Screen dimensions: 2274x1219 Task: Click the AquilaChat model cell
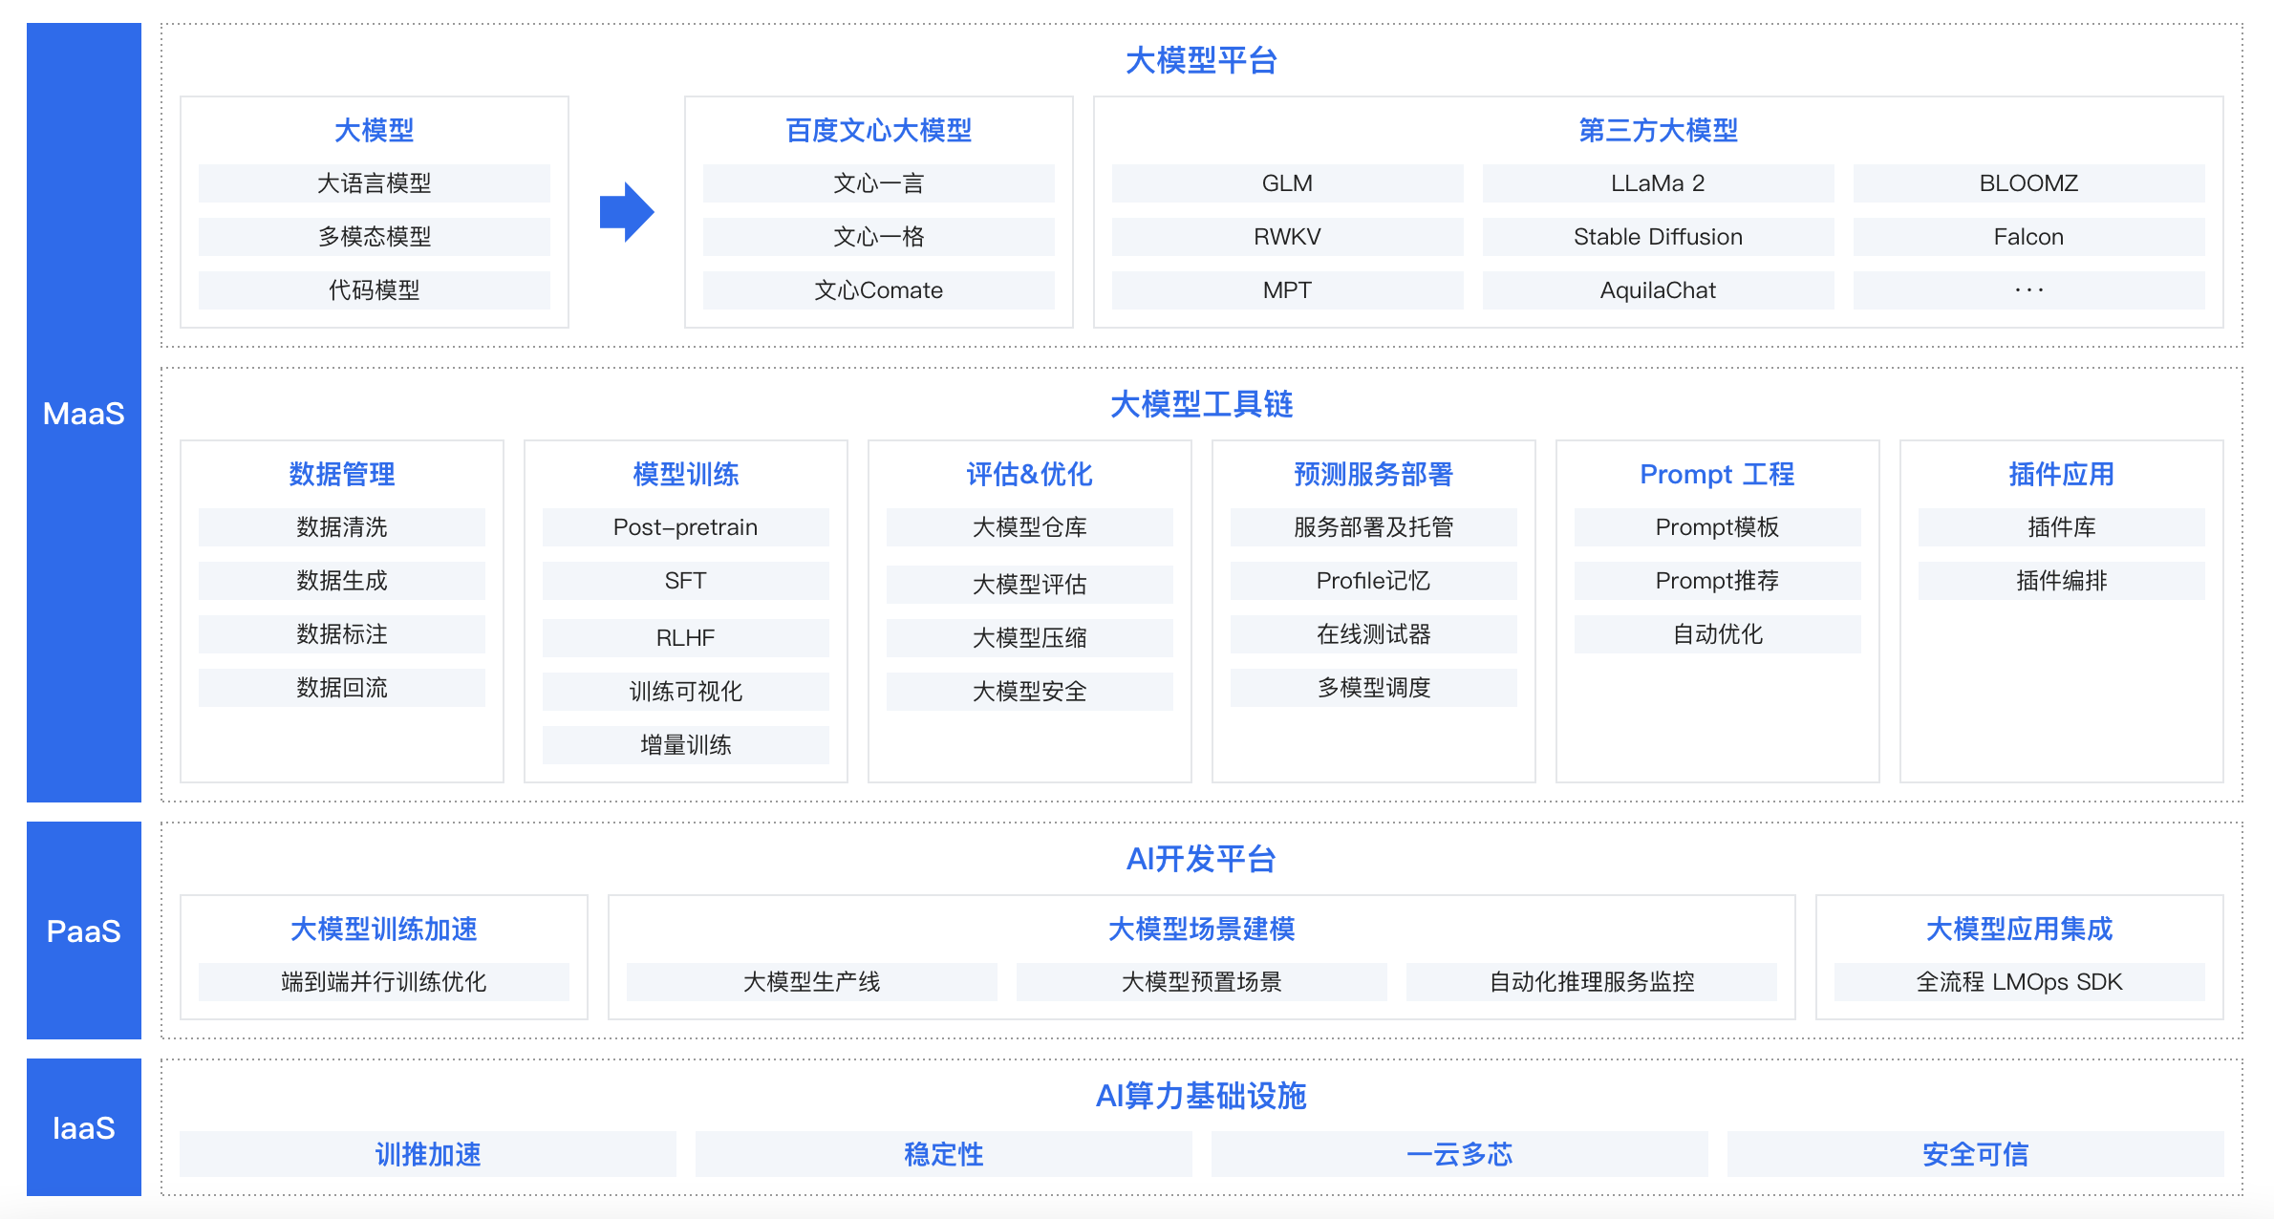(1659, 290)
